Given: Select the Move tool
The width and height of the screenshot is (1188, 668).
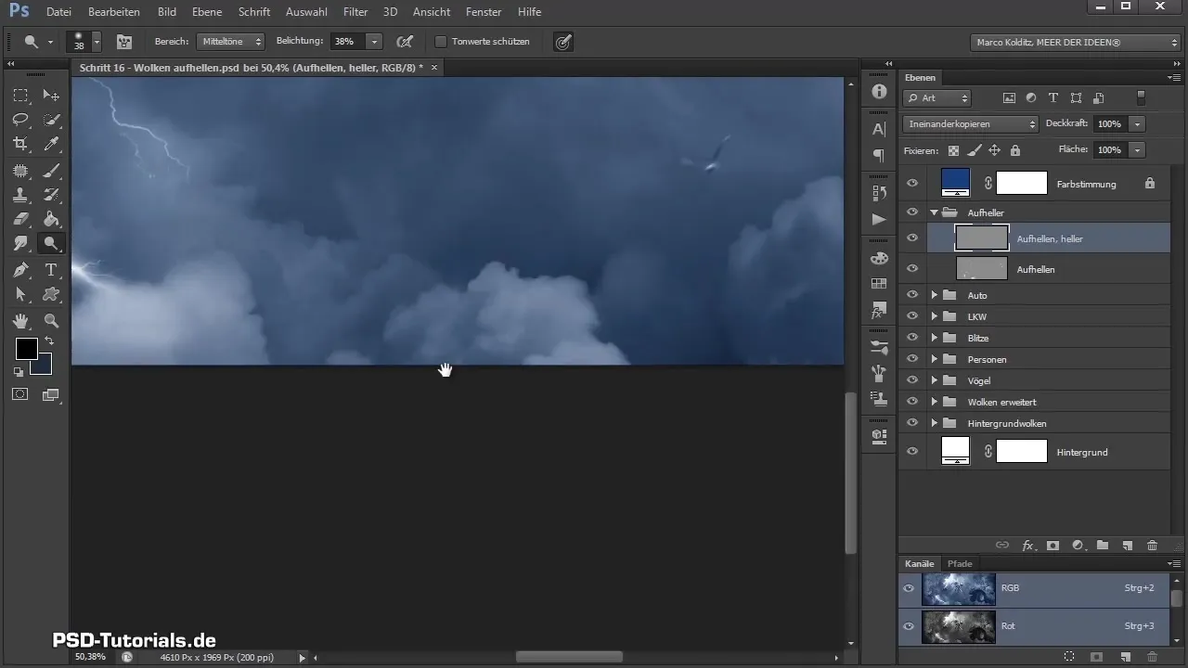Looking at the screenshot, I should pyautogui.click(x=51, y=96).
